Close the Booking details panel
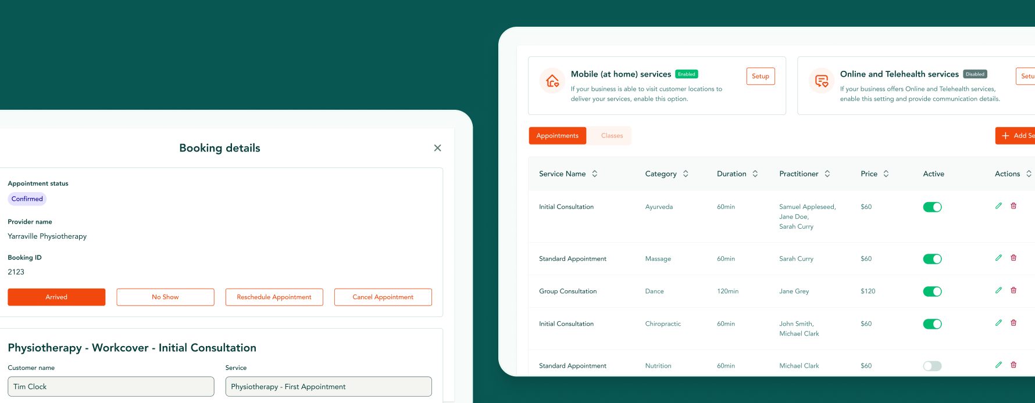This screenshot has height=403, width=1035. pos(437,148)
